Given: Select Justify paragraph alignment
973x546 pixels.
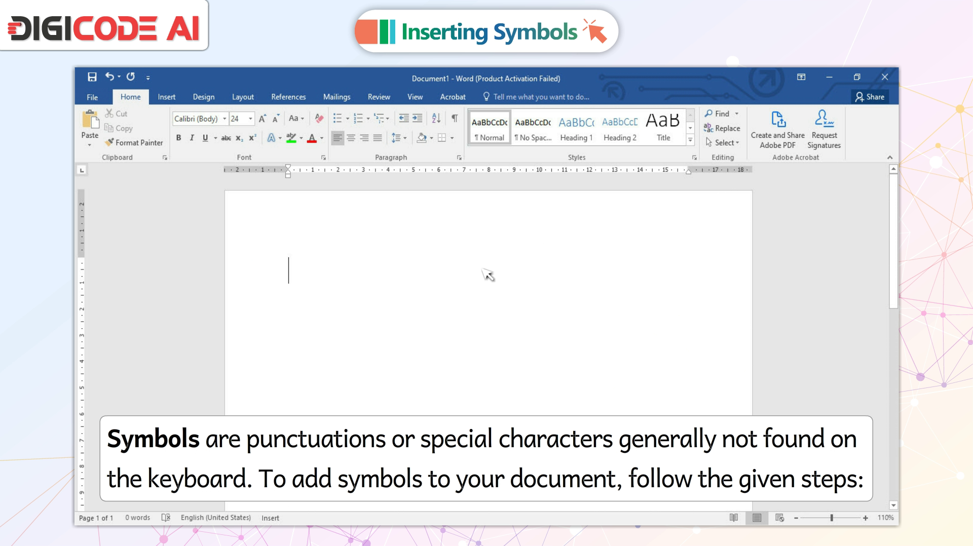Looking at the screenshot, I should [x=378, y=138].
